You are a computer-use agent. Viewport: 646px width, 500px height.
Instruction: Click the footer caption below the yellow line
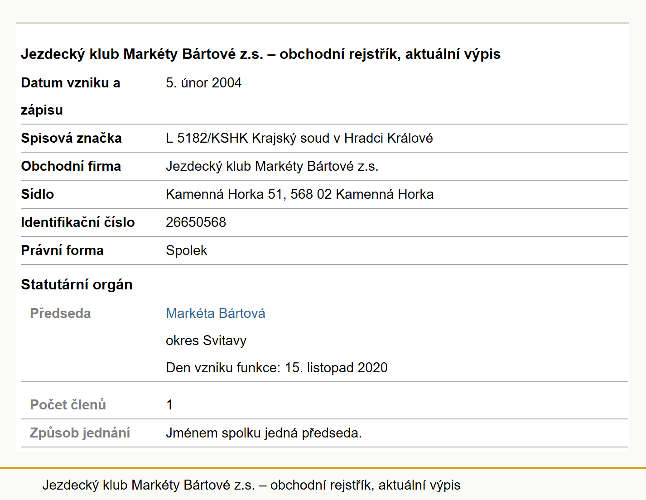coord(251,485)
